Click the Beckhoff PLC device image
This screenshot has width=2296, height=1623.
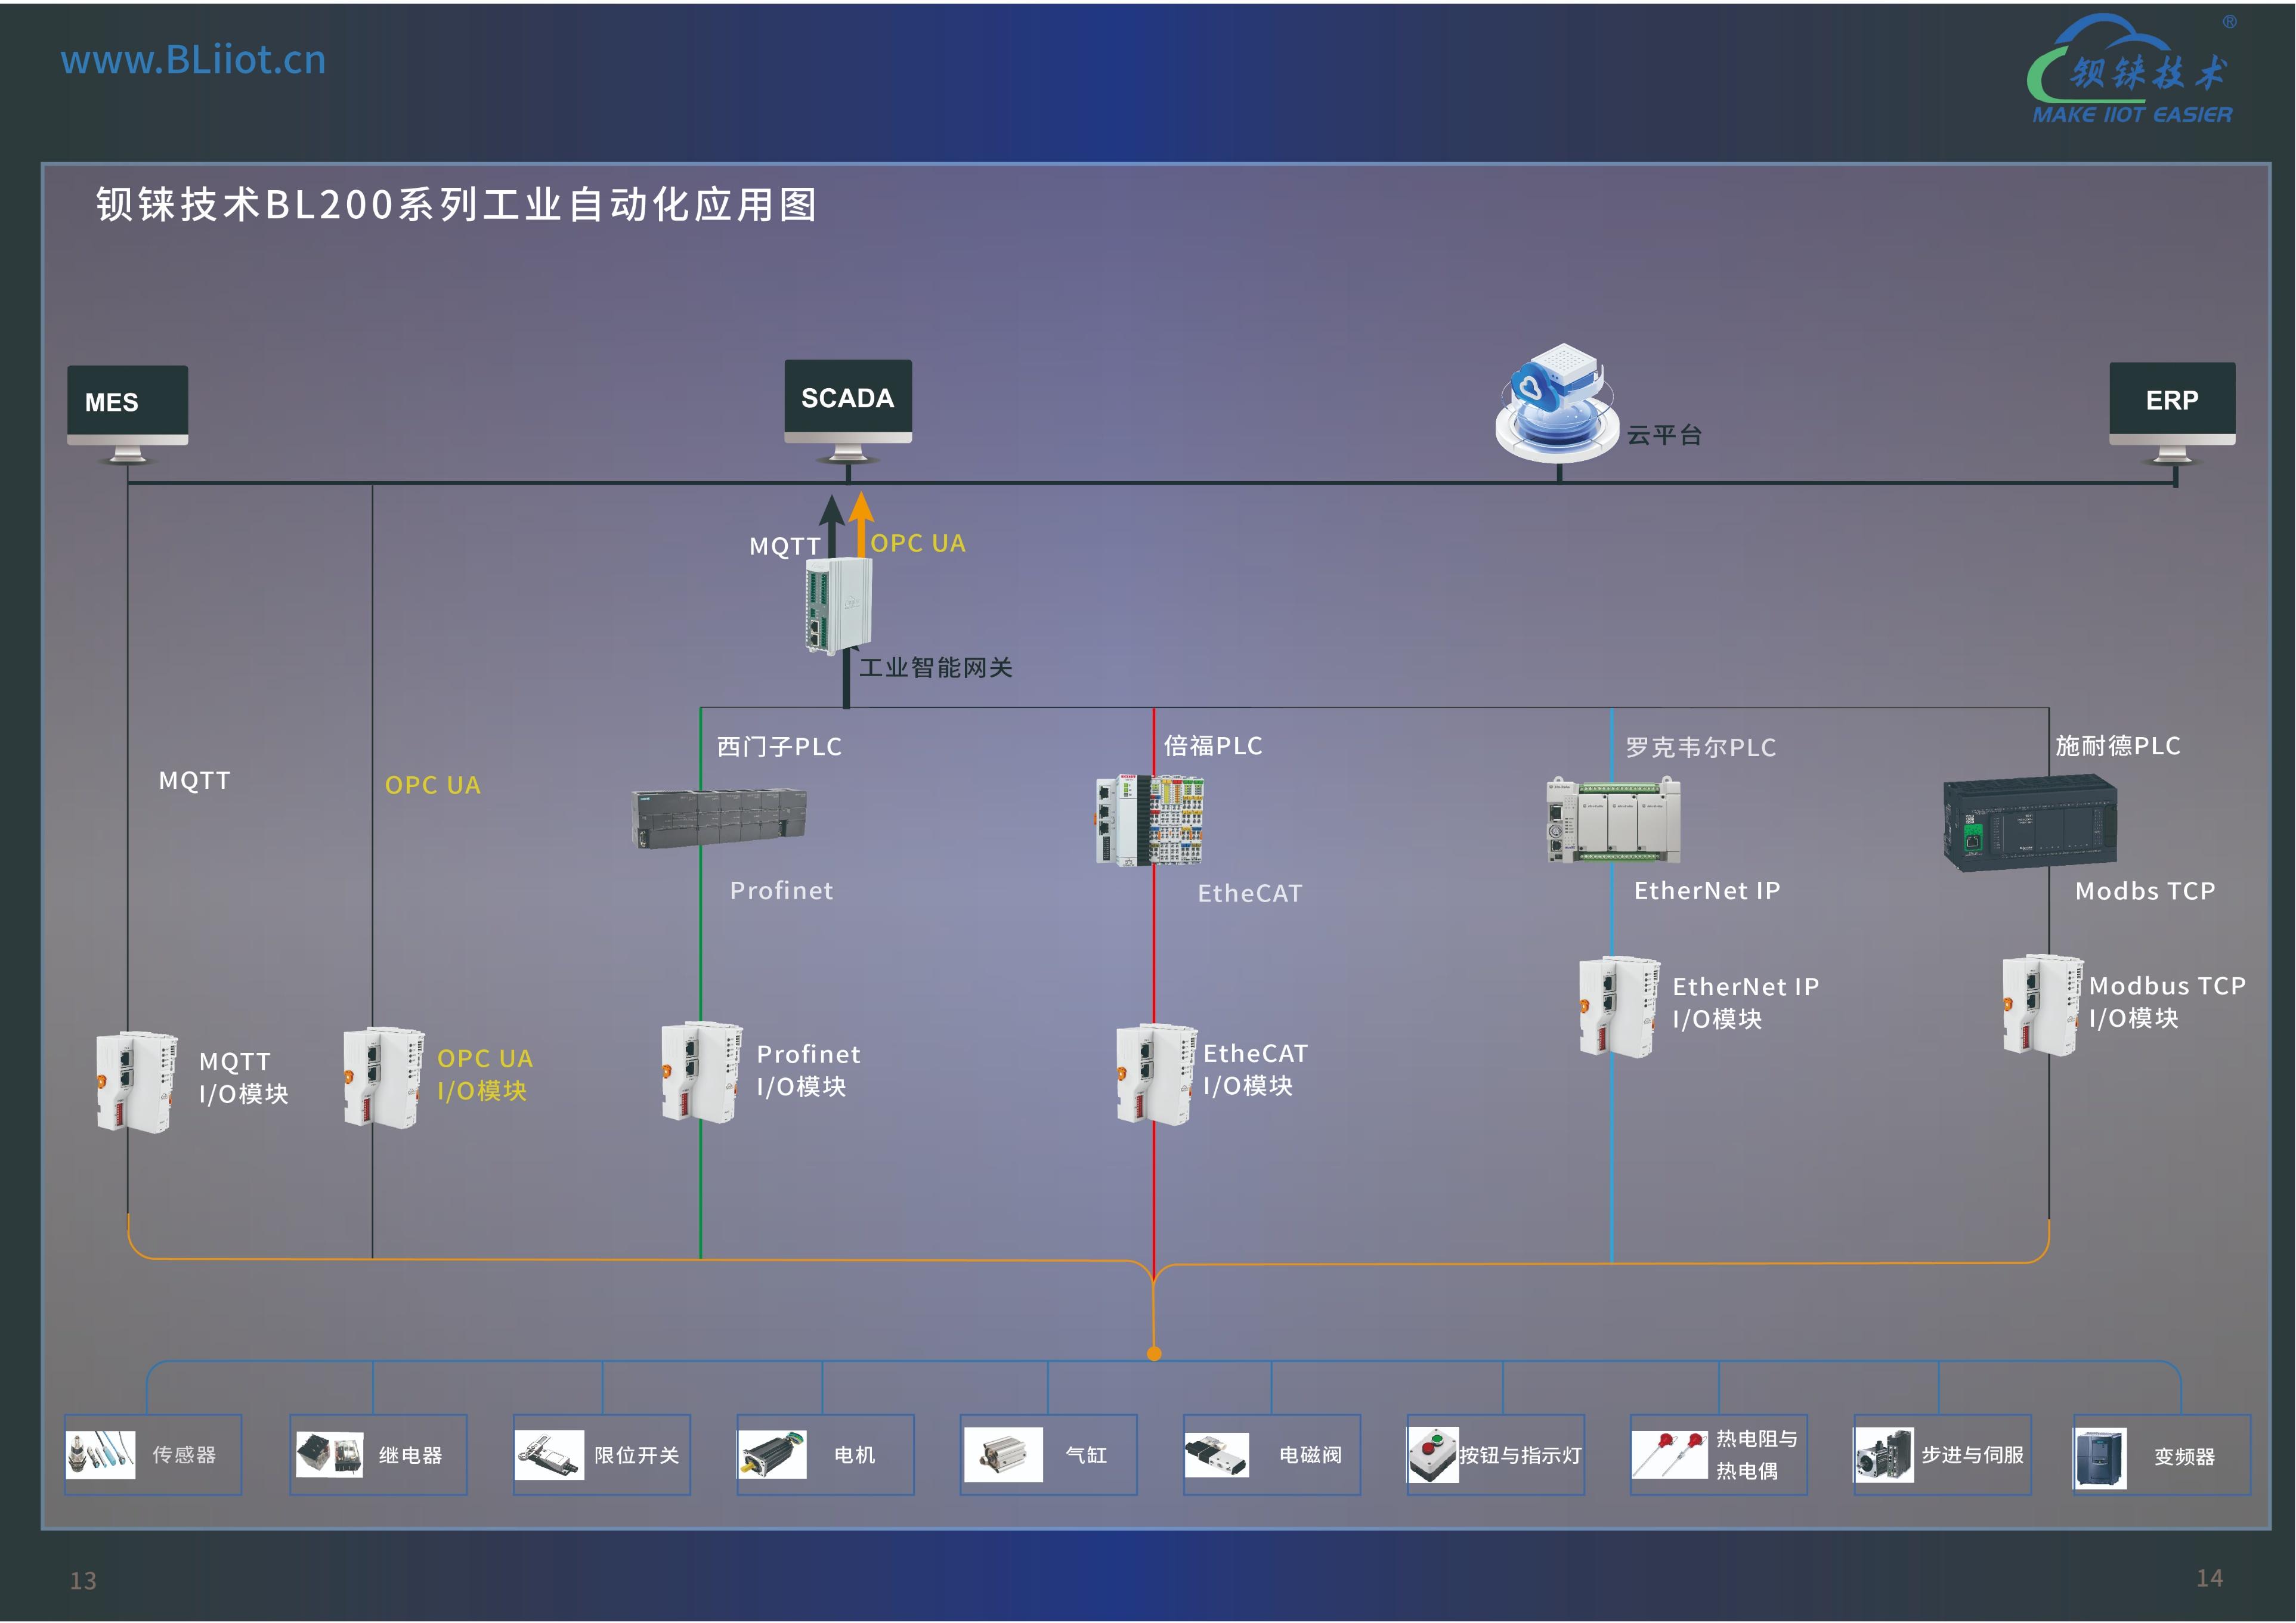pos(1149,820)
